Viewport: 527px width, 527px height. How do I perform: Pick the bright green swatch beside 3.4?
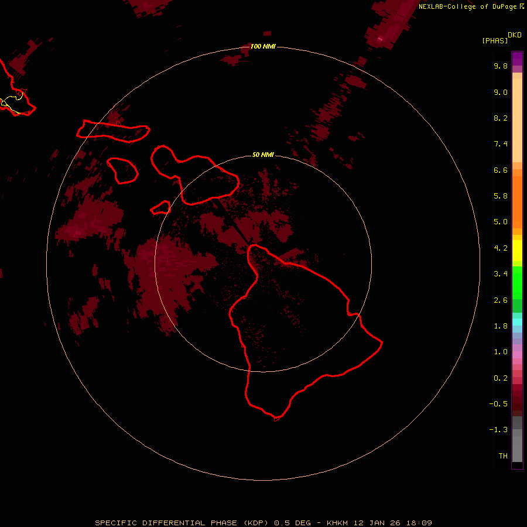click(517, 282)
